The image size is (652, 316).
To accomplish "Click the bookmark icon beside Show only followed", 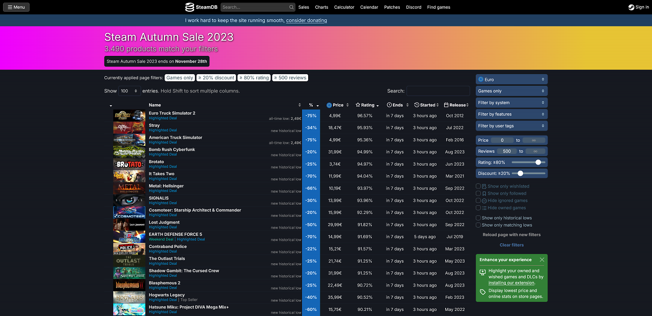I will 484,194.
